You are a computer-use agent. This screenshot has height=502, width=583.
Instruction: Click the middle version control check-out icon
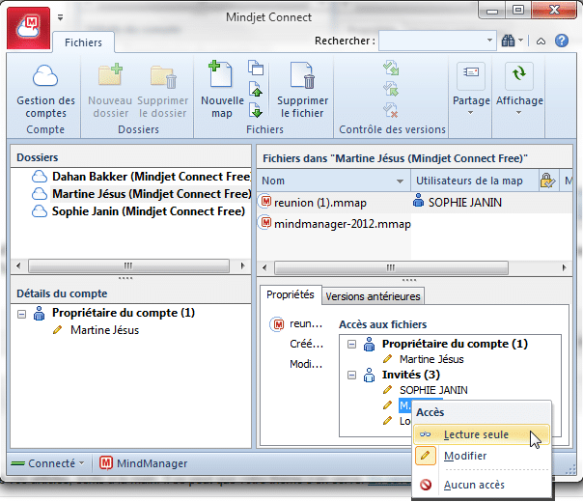[391, 89]
